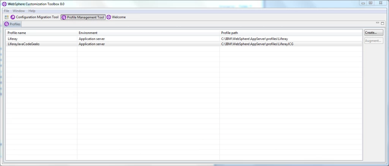
Task: Click the Open Perspective icon in toolbar
Action: (7, 17)
